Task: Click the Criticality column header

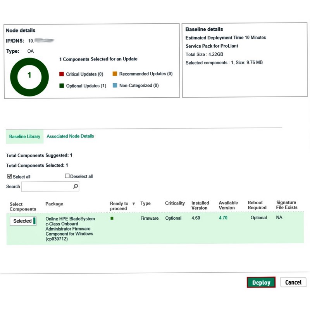Action: 175,203
